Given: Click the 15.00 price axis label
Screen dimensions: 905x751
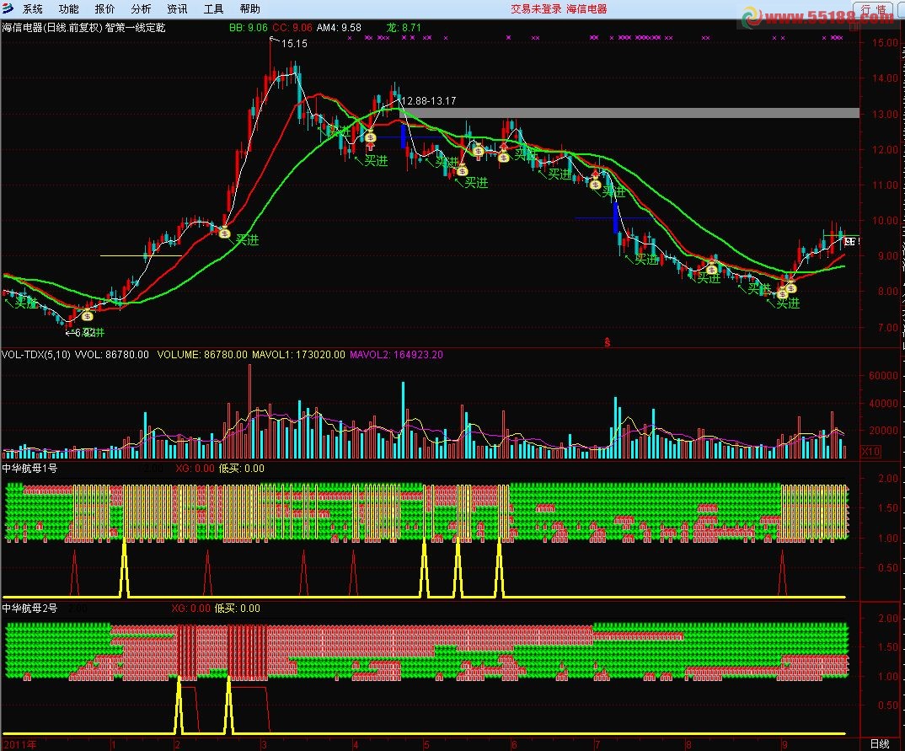Looking at the screenshot, I should click(x=885, y=43).
